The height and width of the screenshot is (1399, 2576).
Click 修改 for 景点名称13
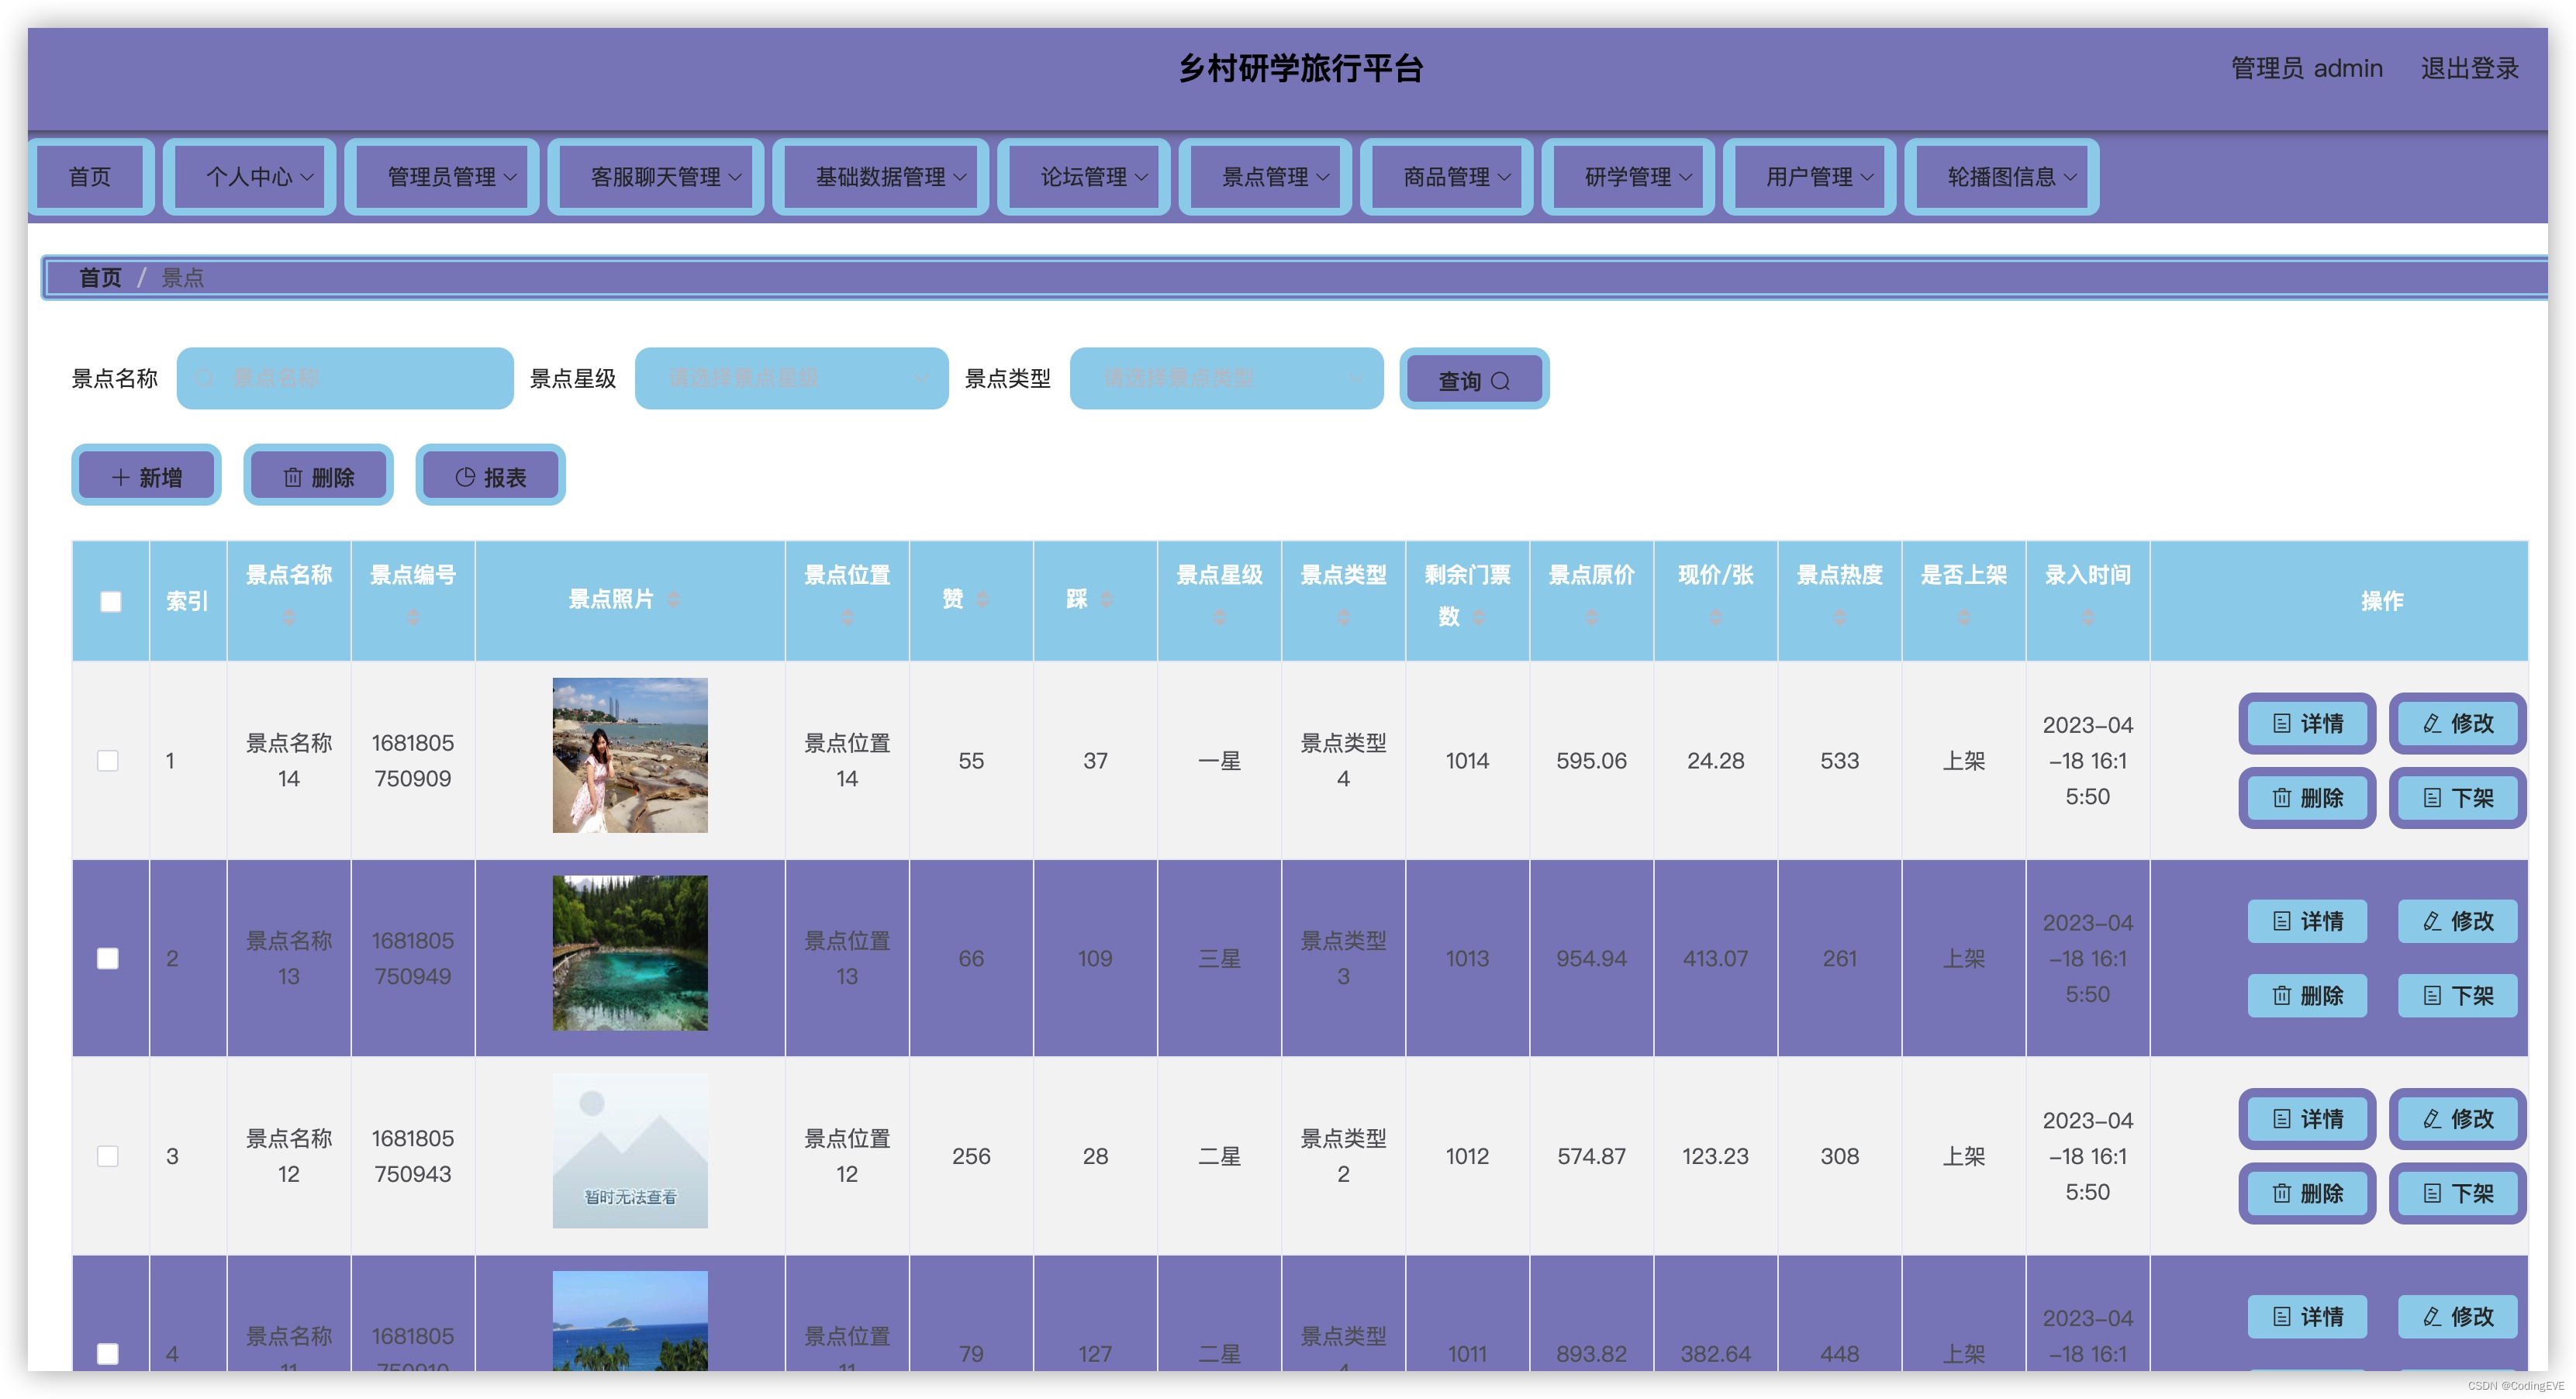tap(2457, 921)
